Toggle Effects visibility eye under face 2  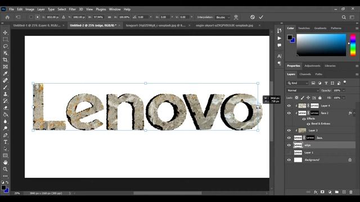304,119
